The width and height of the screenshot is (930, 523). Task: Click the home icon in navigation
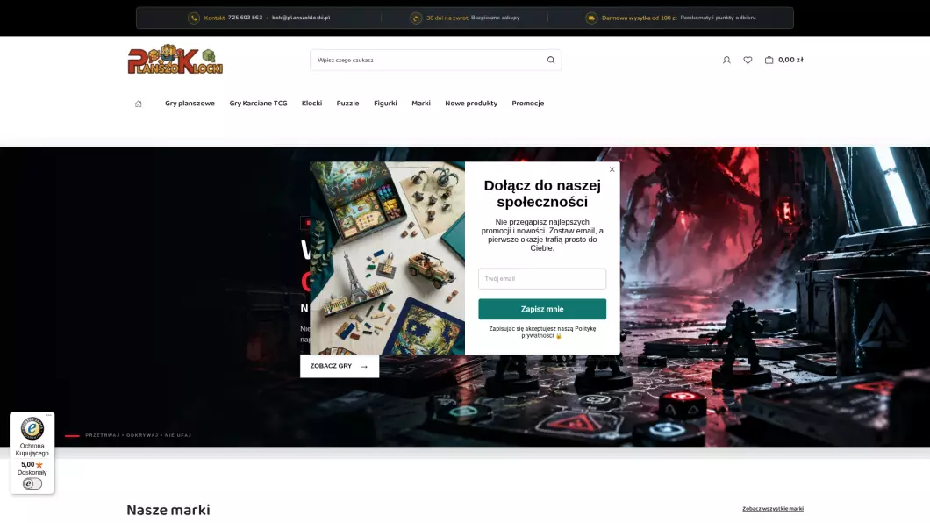pos(139,104)
